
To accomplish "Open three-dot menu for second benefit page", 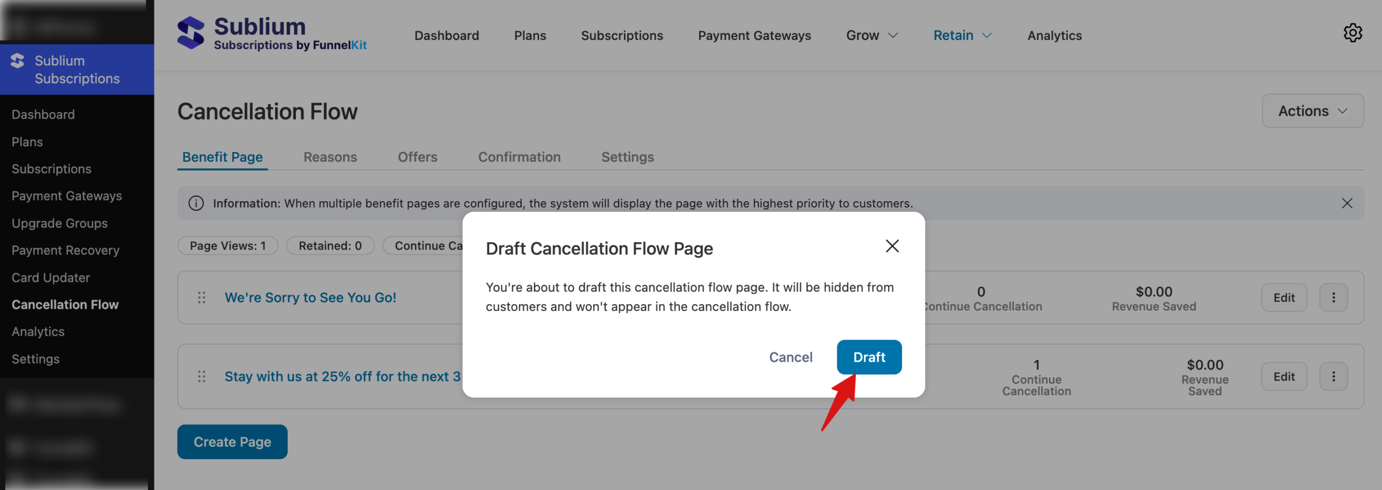I will [x=1333, y=376].
